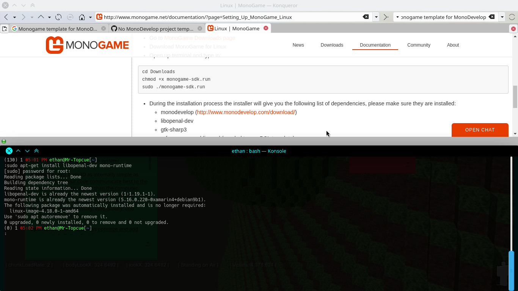
Task: Clear the search box text
Action: click(x=491, y=17)
